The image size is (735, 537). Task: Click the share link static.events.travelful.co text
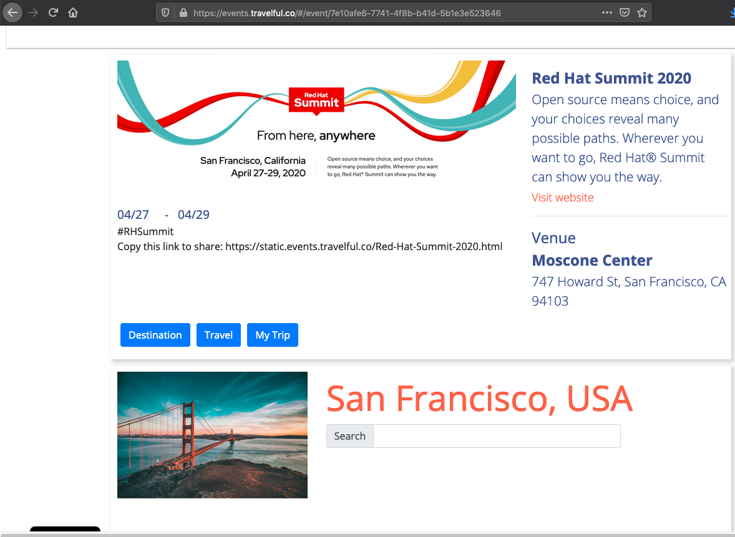click(364, 246)
